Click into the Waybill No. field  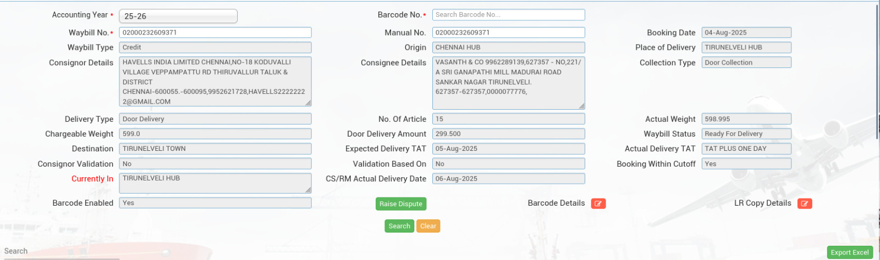[215, 32]
